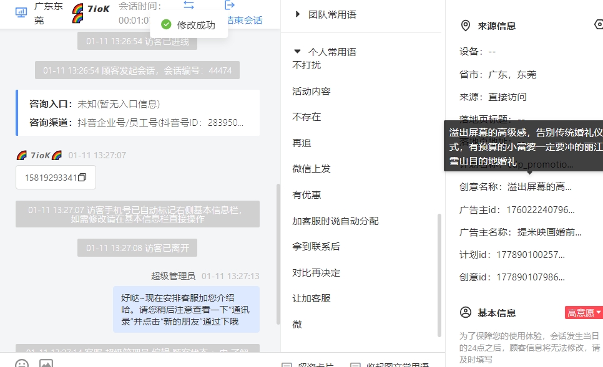Open the emoji picker
This screenshot has height=367, width=603.
click(x=22, y=364)
